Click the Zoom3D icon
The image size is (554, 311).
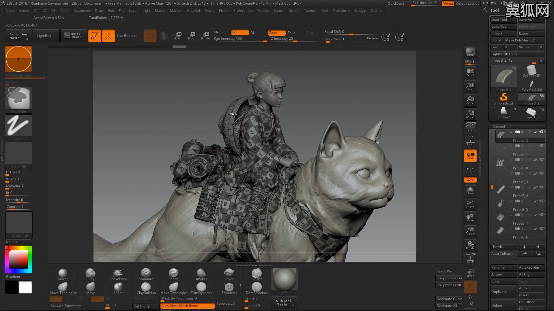470,231
